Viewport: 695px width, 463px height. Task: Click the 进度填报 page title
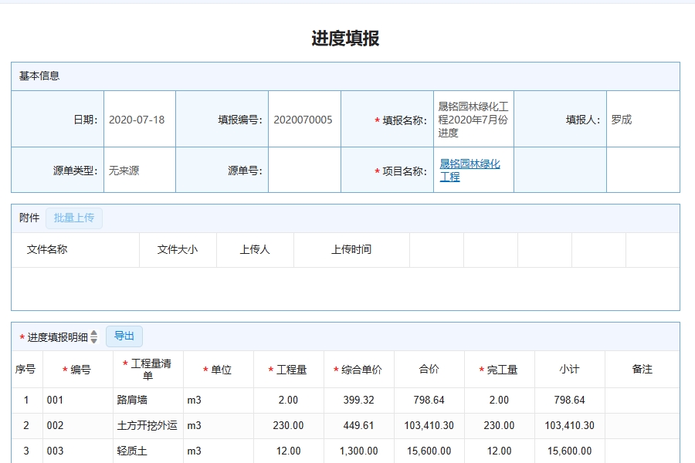345,39
